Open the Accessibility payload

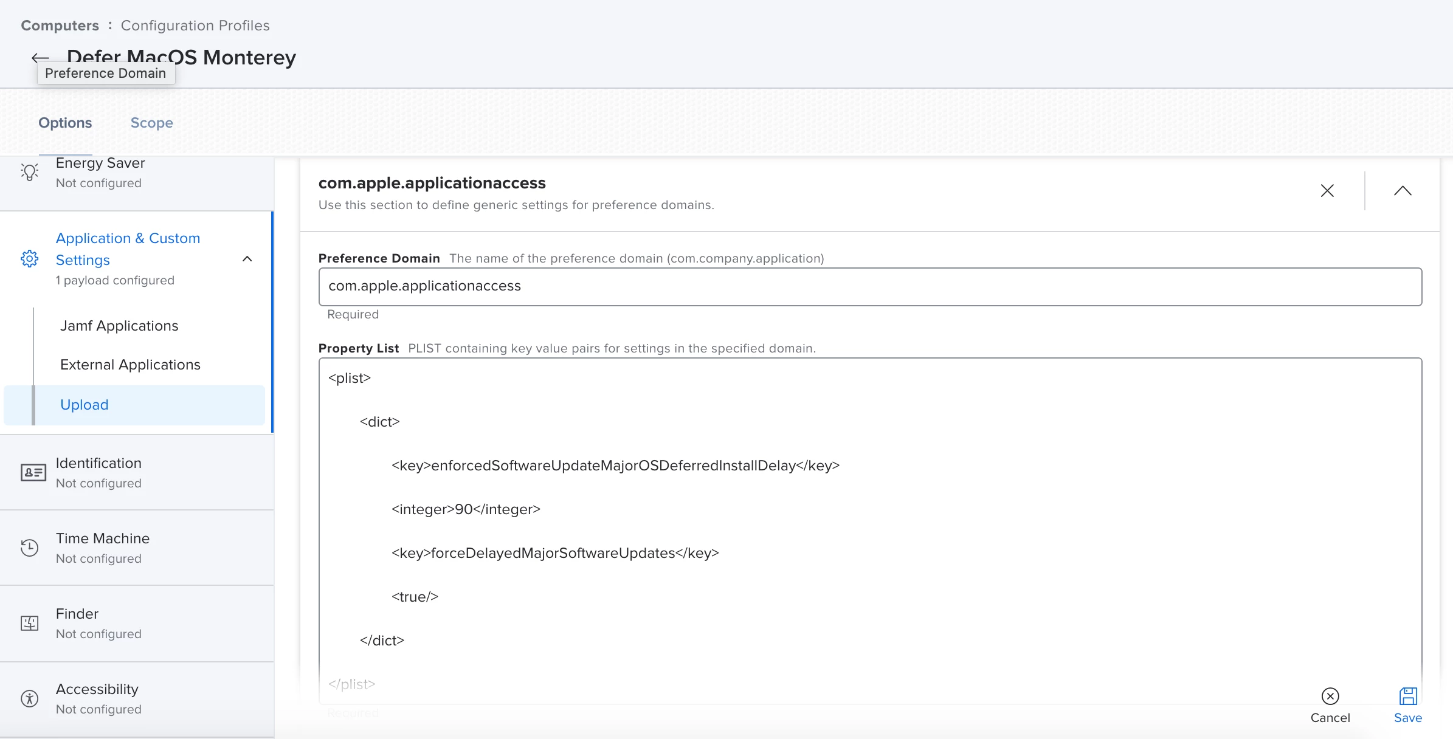coord(137,699)
